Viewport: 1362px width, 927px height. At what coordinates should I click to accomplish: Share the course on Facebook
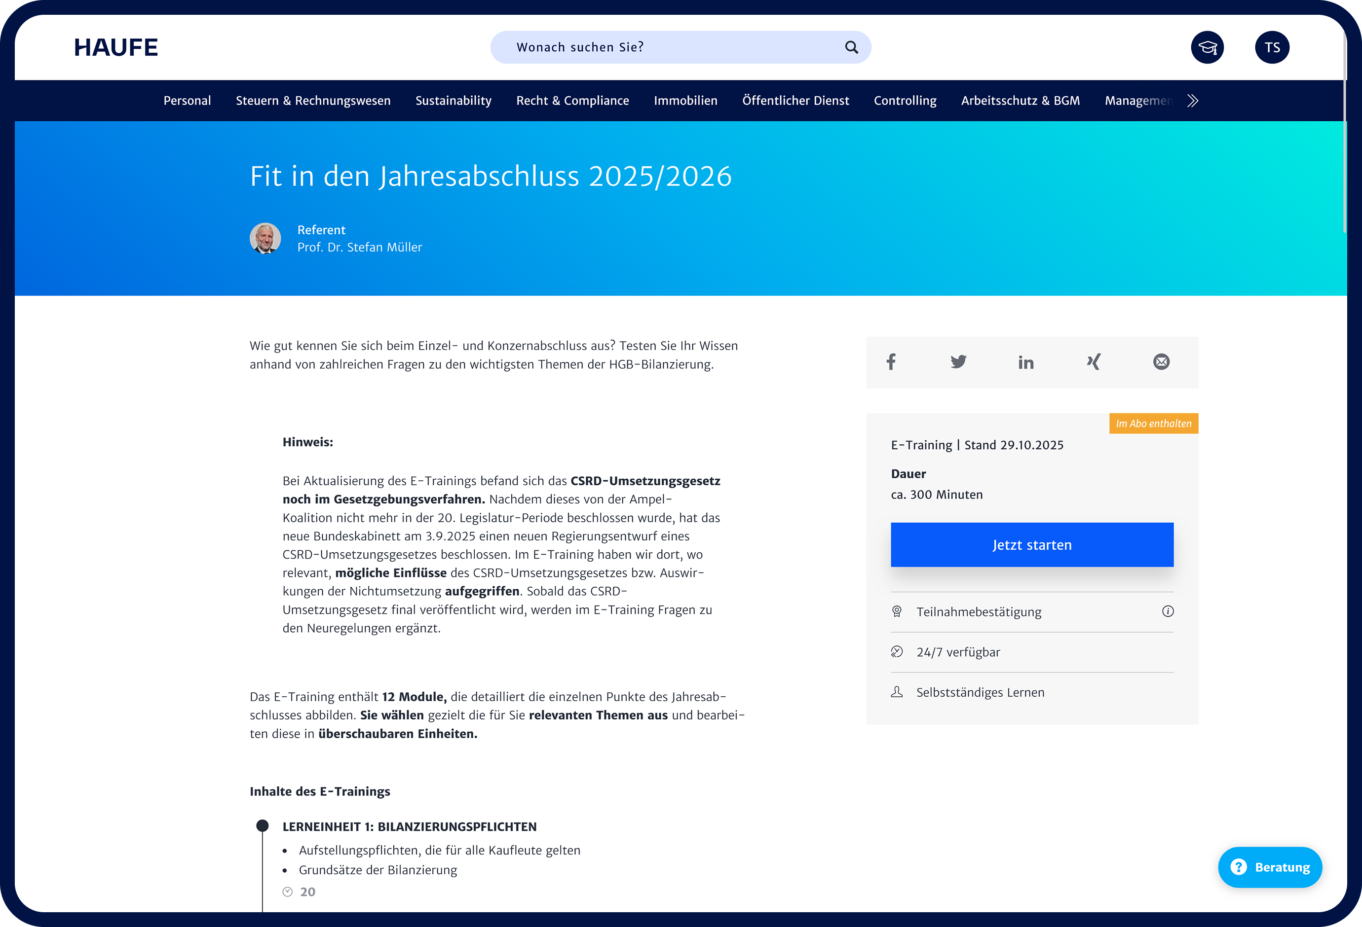891,362
